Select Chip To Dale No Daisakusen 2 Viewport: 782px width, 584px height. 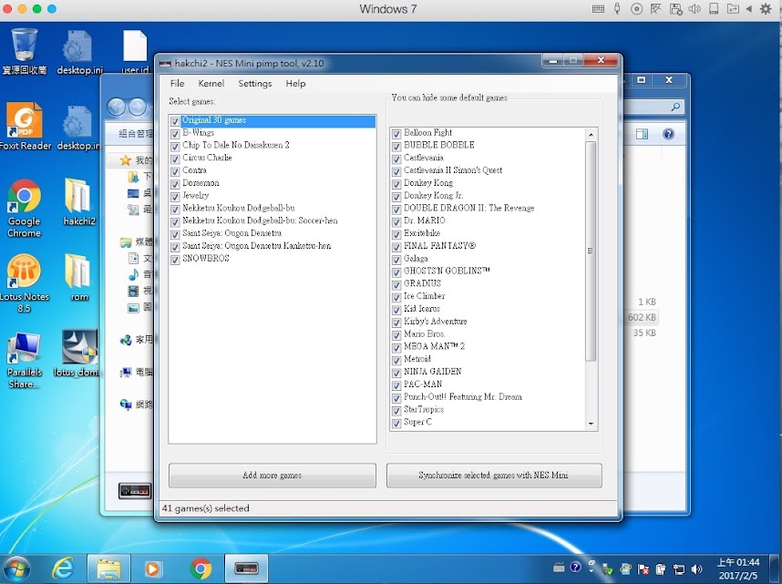(x=236, y=145)
